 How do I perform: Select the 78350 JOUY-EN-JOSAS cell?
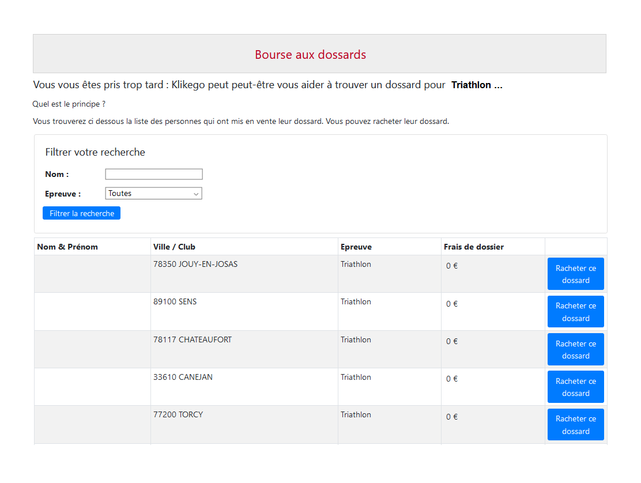click(x=195, y=265)
